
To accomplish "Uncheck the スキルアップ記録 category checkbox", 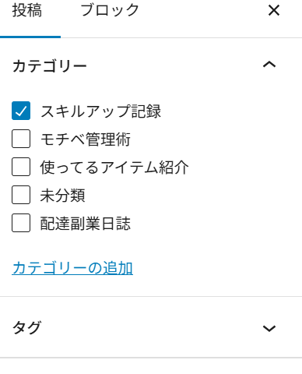I will (x=21, y=111).
